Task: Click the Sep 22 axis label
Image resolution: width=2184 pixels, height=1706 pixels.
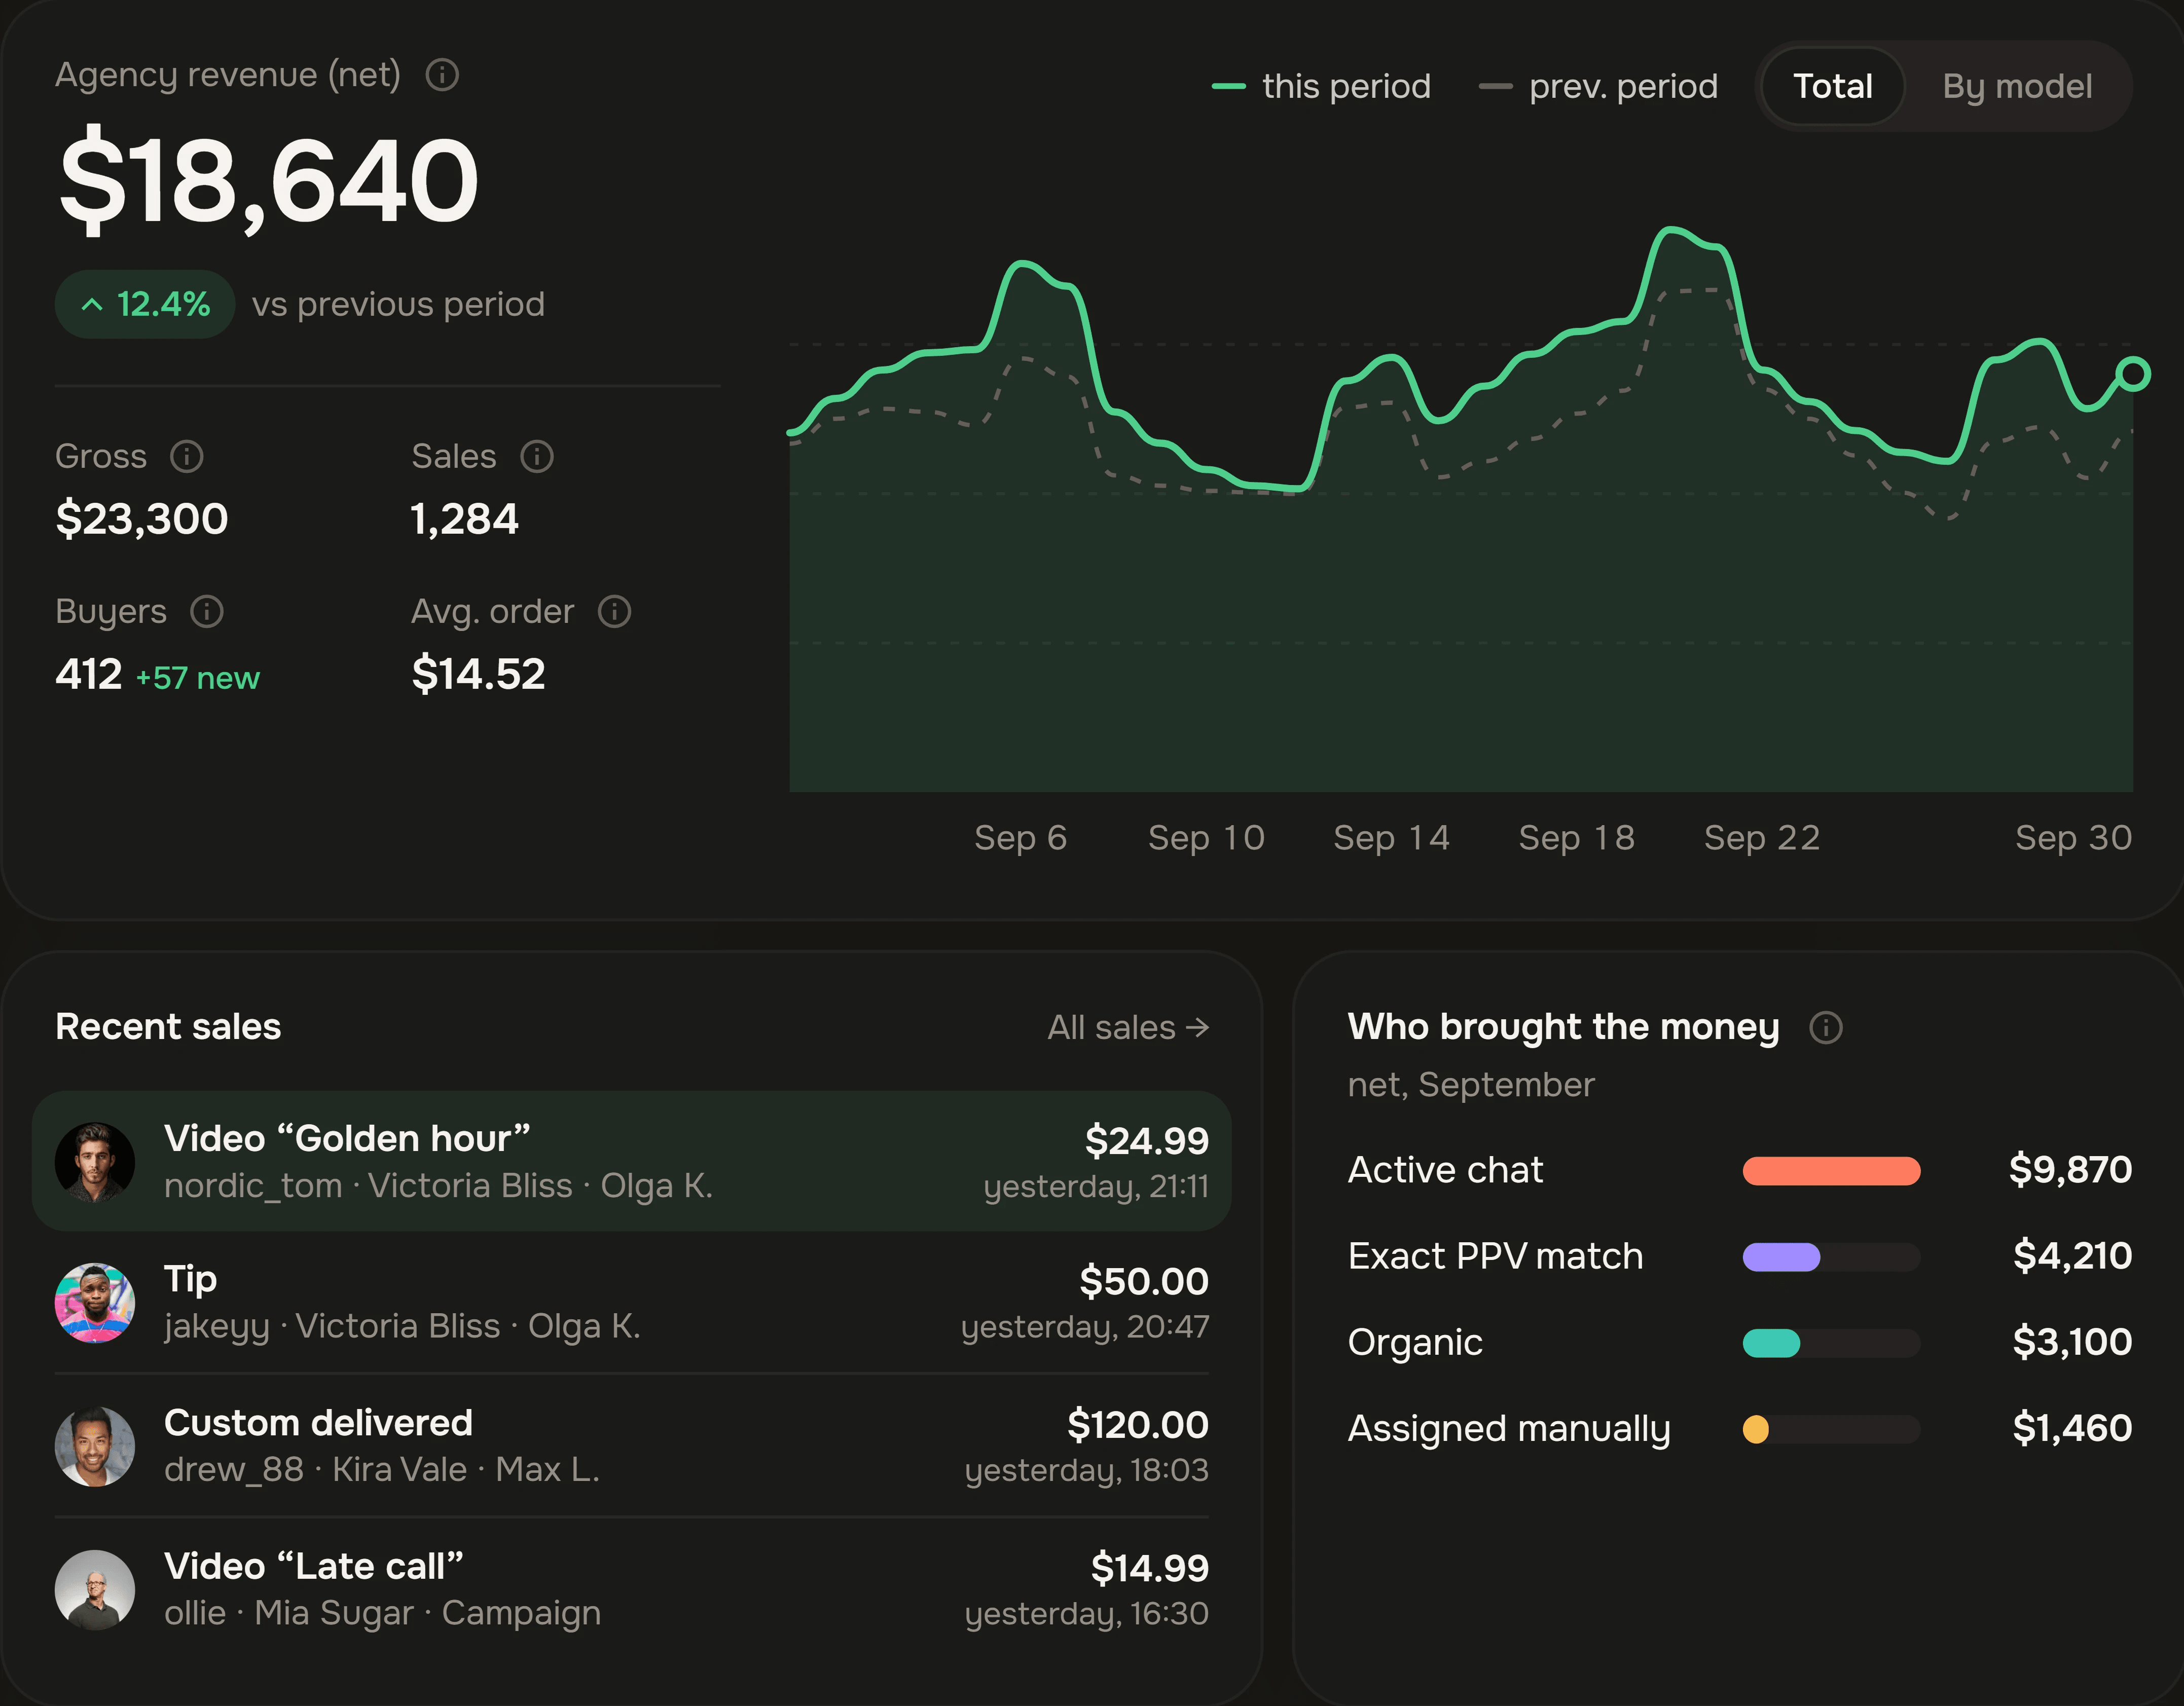Action: 1762,838
